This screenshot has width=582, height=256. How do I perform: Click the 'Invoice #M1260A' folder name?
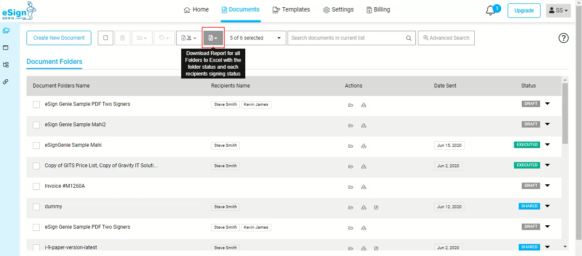(65, 186)
